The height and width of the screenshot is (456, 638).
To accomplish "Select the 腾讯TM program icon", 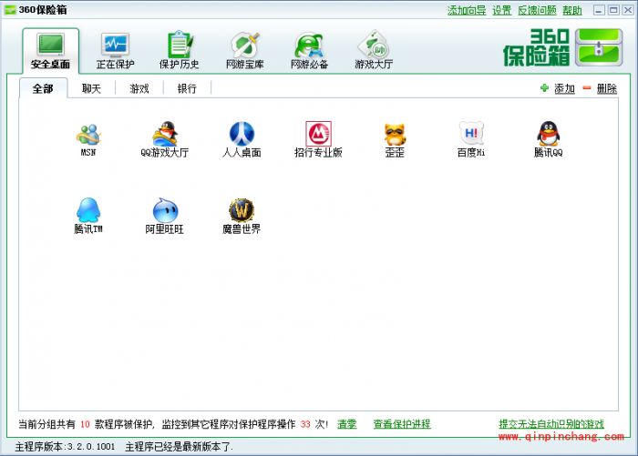I will tap(88, 210).
